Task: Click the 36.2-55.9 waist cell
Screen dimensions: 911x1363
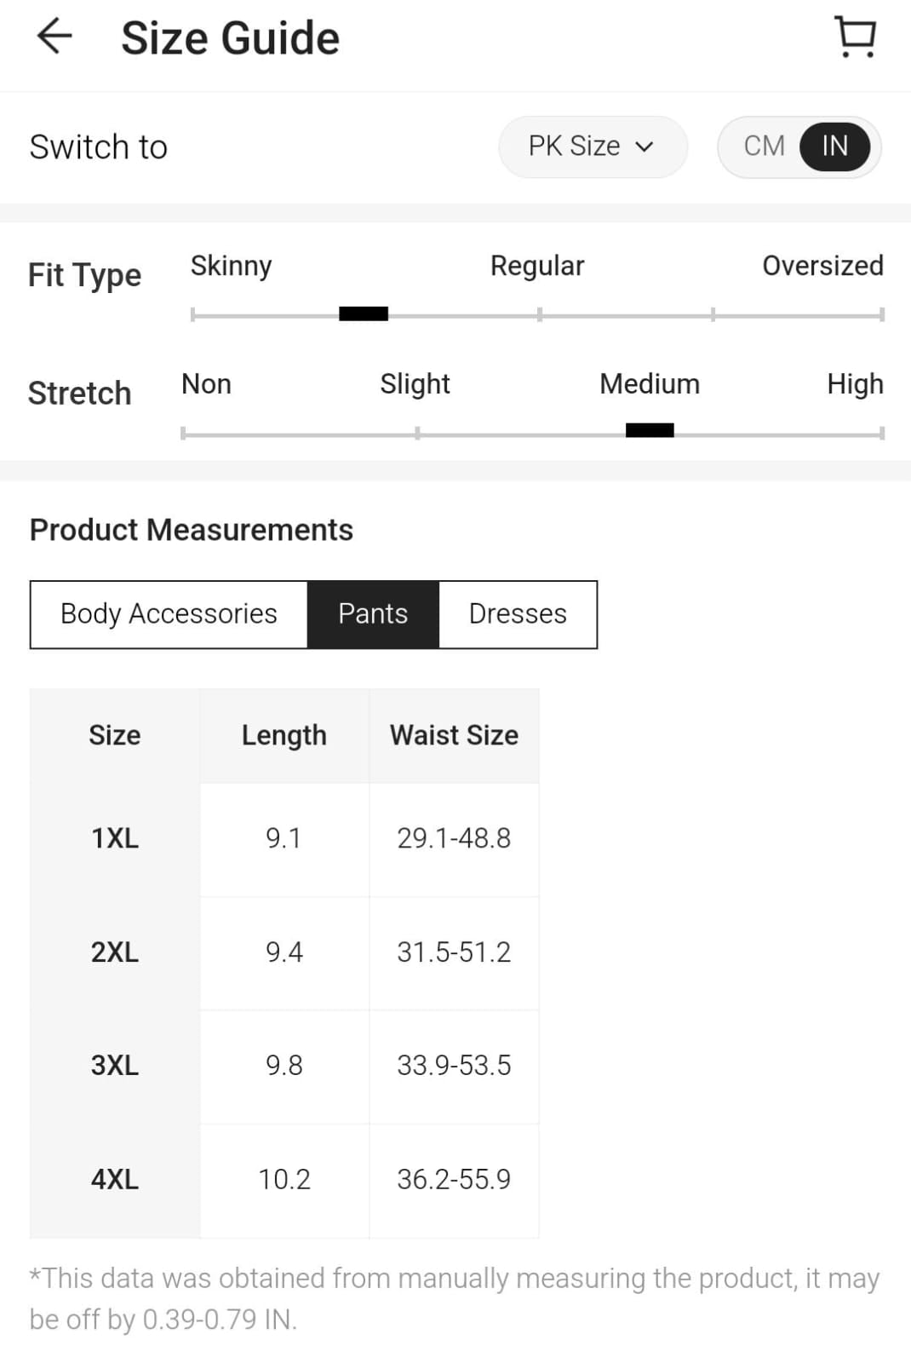Action: [x=454, y=1180]
